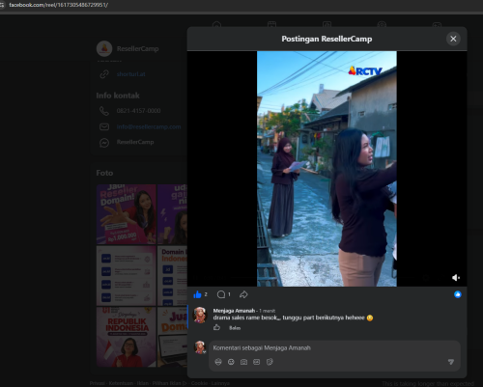Viewport: 483px width, 387px height.
Task: Click the comment timestamp 1 menit
Action: pos(267,311)
